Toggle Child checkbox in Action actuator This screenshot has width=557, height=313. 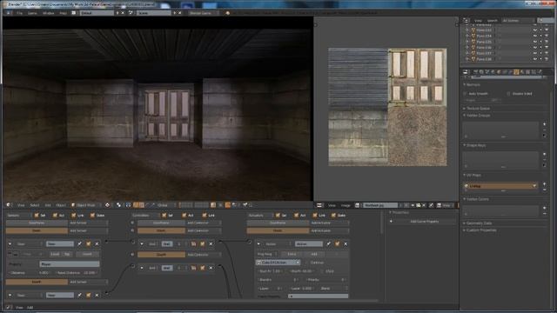click(x=322, y=271)
